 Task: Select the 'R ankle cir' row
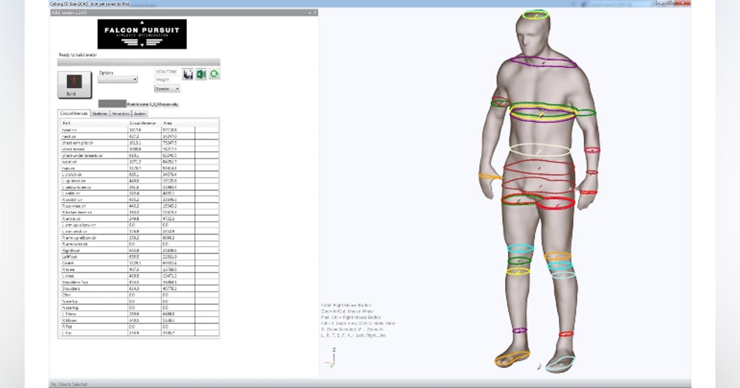pyautogui.click(x=139, y=219)
